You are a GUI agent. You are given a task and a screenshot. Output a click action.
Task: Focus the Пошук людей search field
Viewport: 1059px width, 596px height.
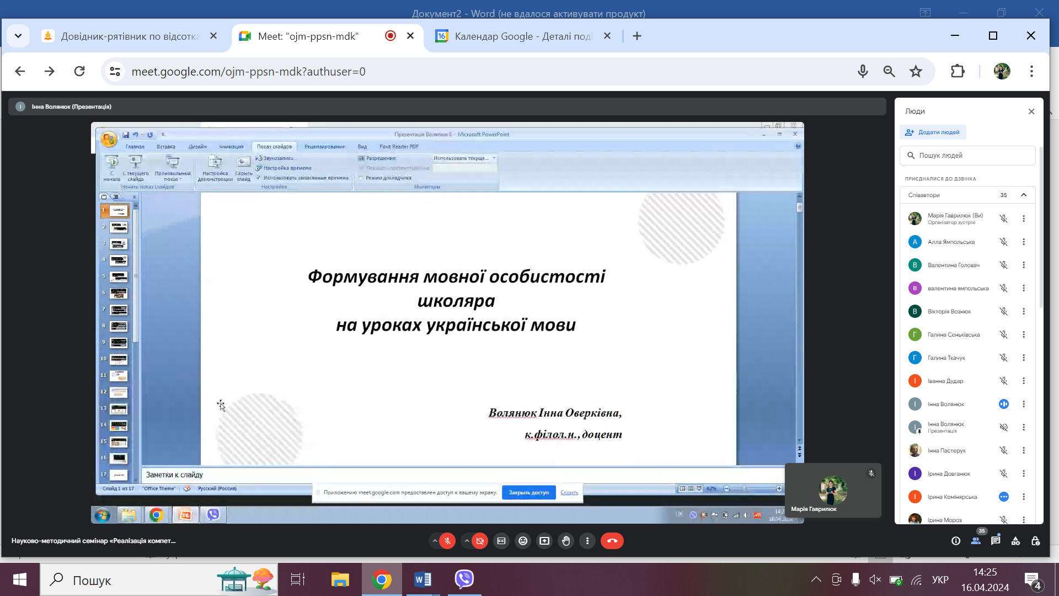tap(968, 156)
